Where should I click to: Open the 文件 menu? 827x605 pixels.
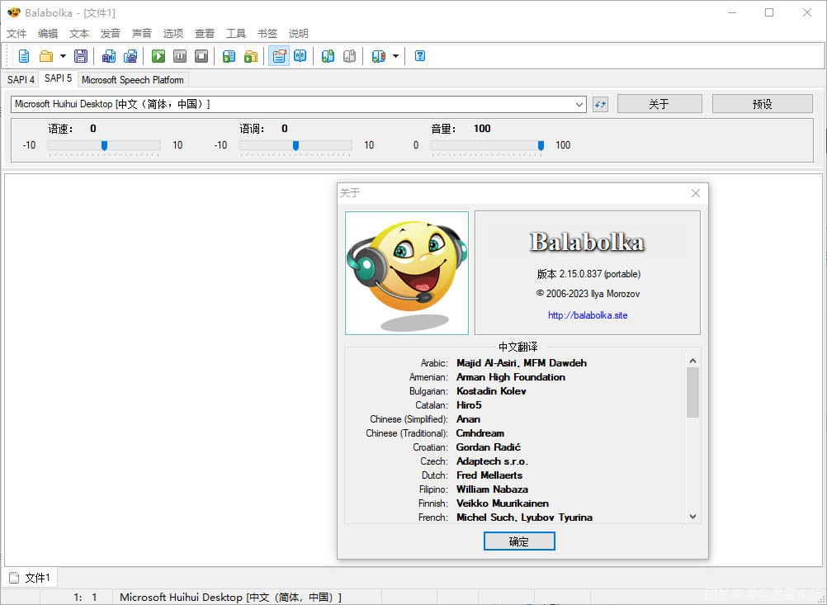17,34
